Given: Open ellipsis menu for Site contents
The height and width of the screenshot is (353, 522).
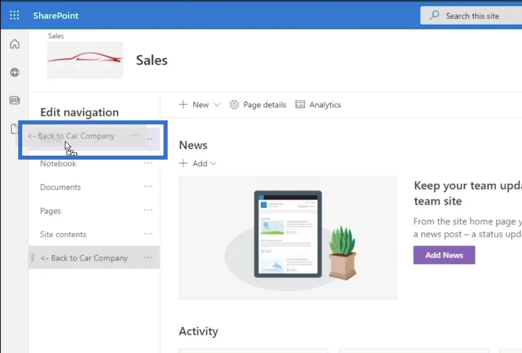Looking at the screenshot, I should [x=148, y=234].
